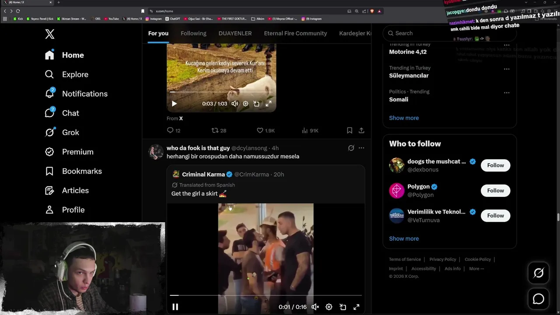Bookmark the cat video post
The image size is (560, 315).
coord(350,130)
